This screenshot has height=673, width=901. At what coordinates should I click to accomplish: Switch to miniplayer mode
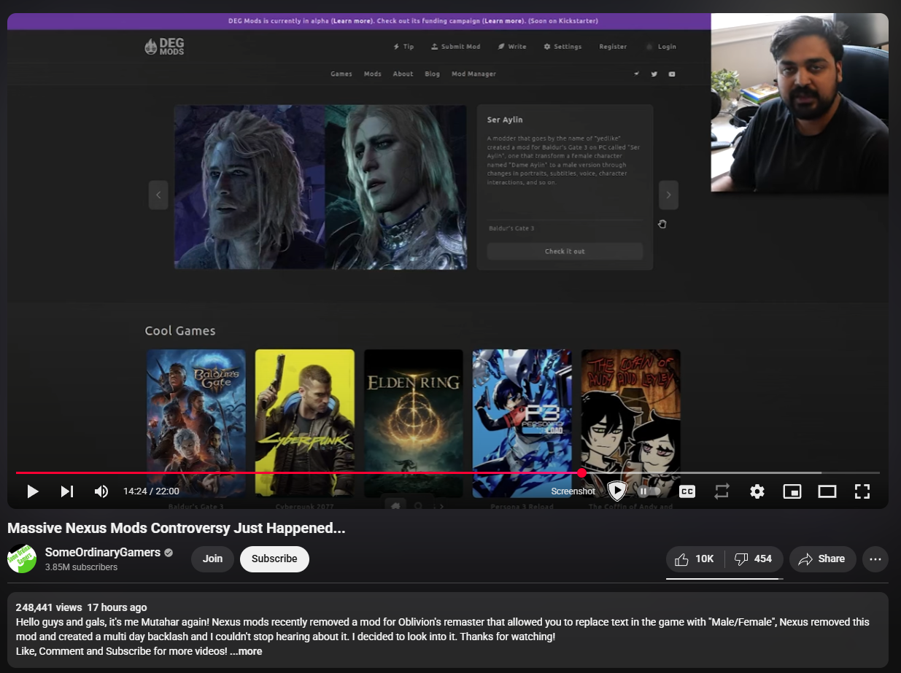[792, 491]
